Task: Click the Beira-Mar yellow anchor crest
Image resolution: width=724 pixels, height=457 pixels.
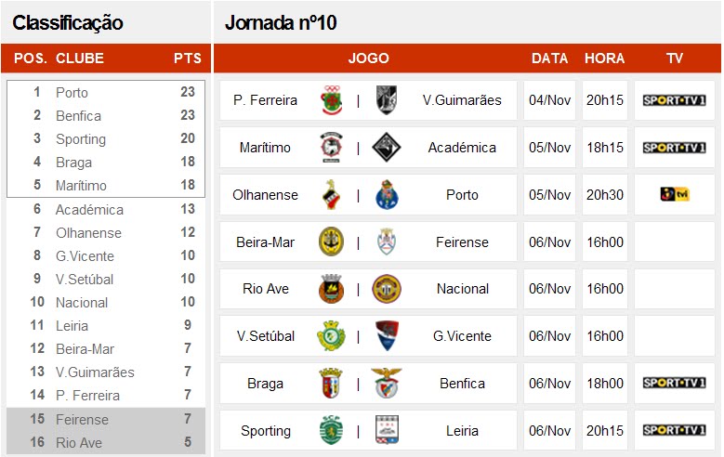Action: click(331, 242)
